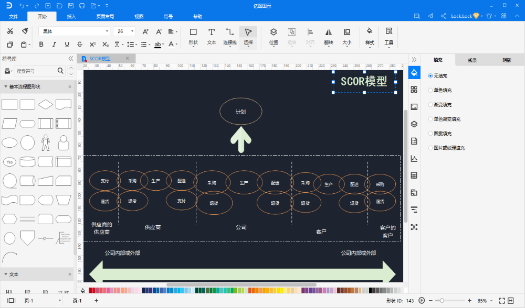
Task: Select the 连接线 connector tool
Action: click(x=230, y=37)
